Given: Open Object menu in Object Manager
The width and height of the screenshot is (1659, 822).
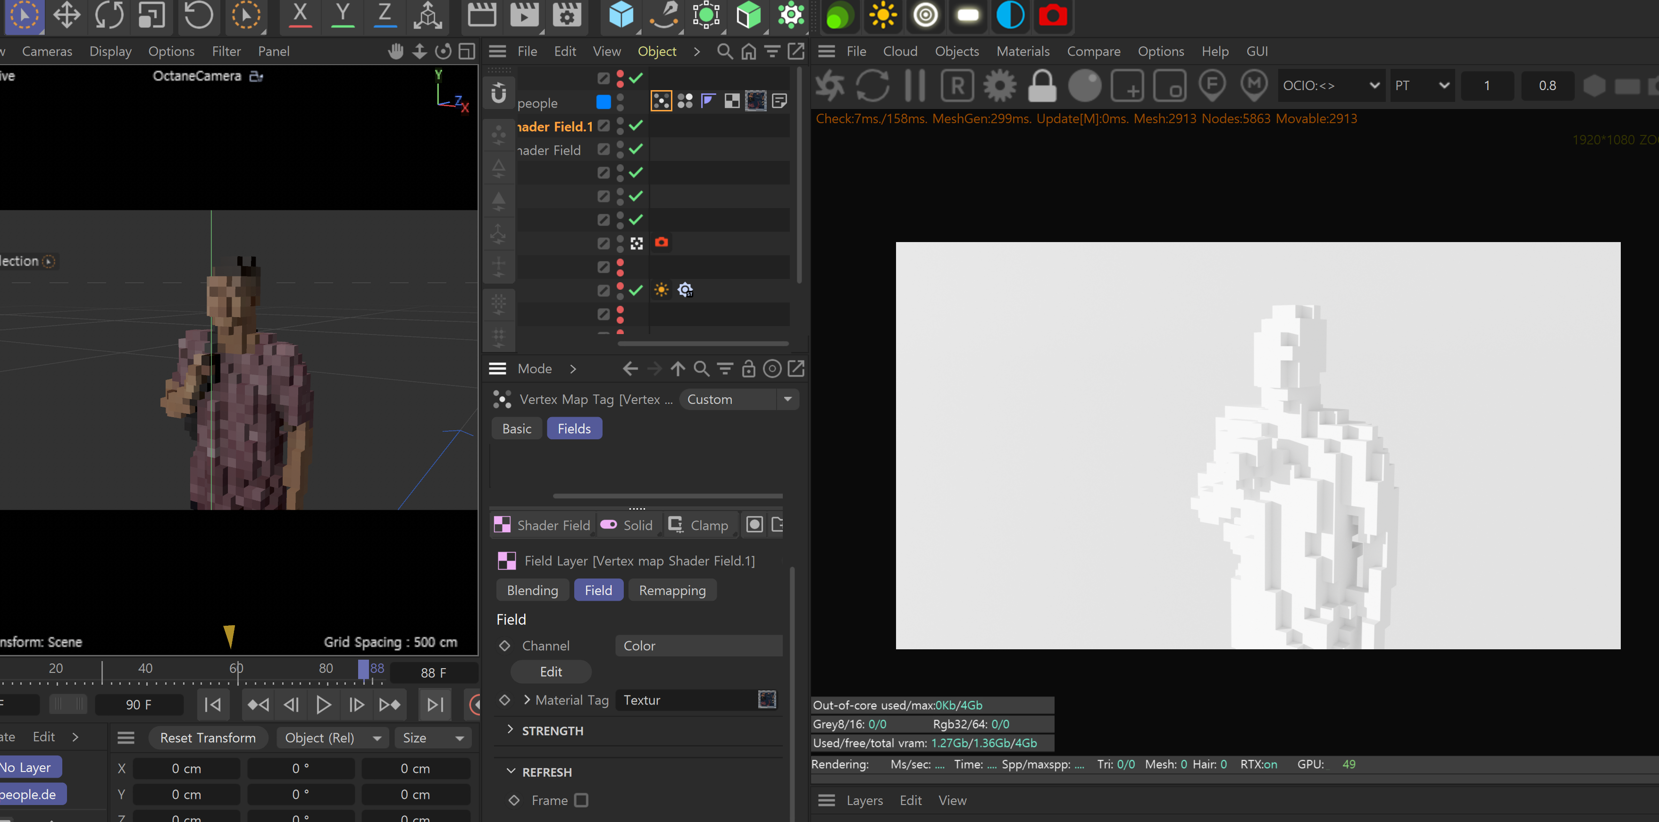Looking at the screenshot, I should pos(656,51).
